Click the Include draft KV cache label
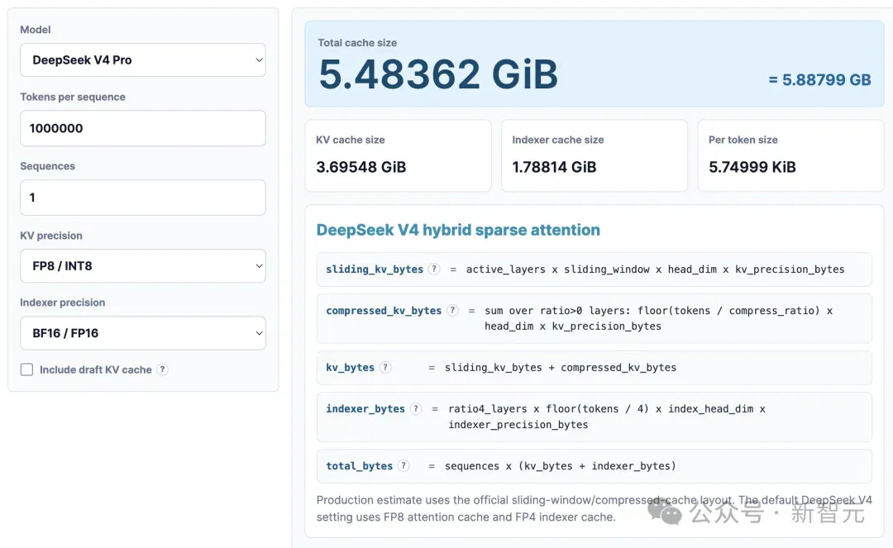 tap(96, 370)
